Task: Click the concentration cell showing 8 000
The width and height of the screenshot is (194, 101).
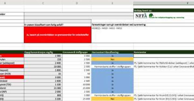Action: (x=43, y=77)
